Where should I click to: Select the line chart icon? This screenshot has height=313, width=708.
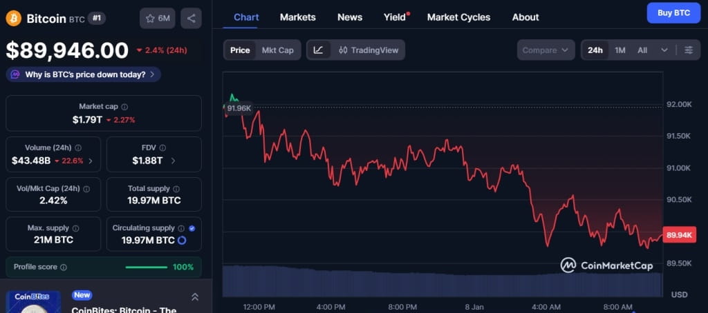[x=318, y=50]
